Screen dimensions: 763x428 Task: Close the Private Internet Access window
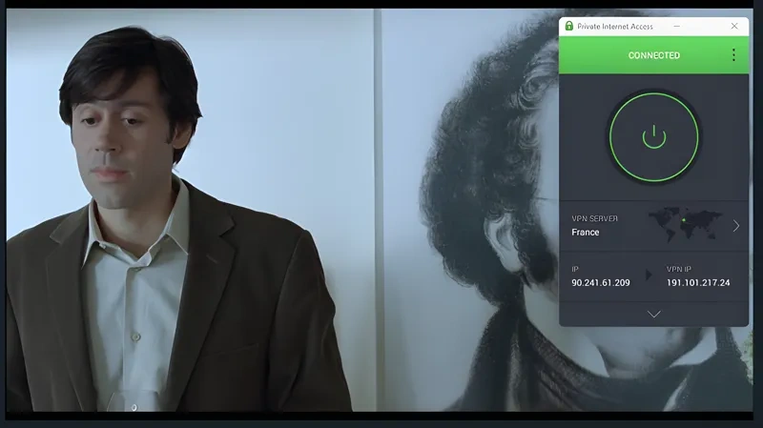pos(733,26)
